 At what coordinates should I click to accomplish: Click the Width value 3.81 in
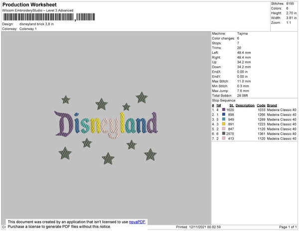[x=292, y=18]
